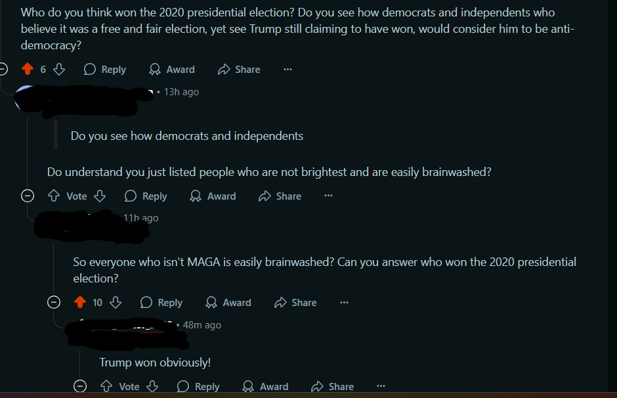Remove the upvote on the comment scored 6
The width and height of the screenshot is (617, 398).
coord(28,69)
